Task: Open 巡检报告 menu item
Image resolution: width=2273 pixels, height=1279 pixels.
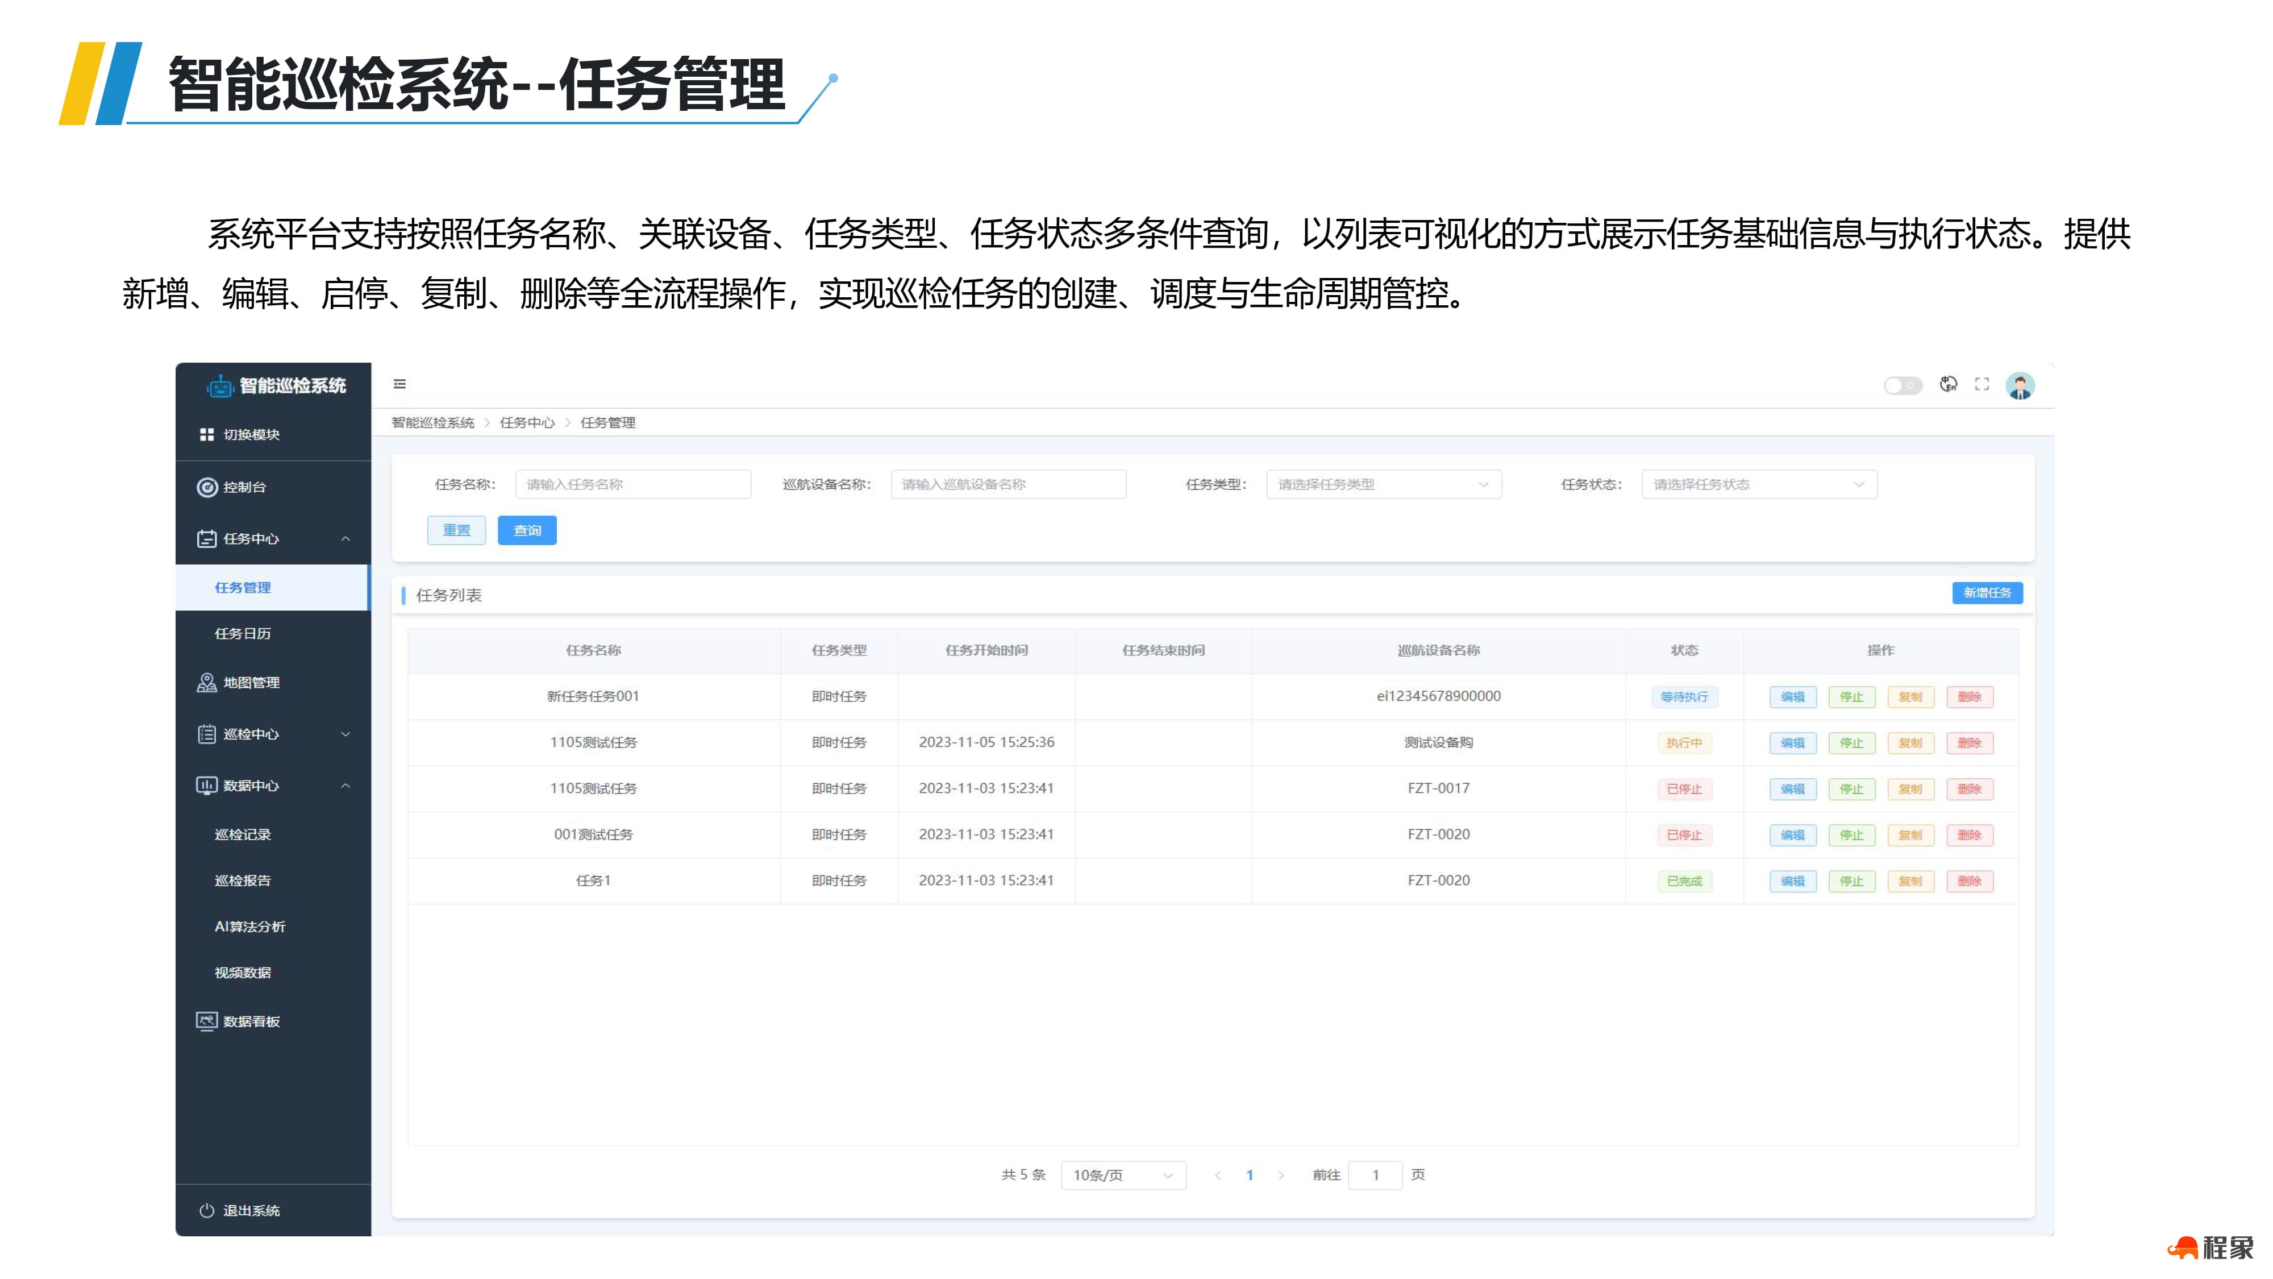Action: (x=272, y=881)
